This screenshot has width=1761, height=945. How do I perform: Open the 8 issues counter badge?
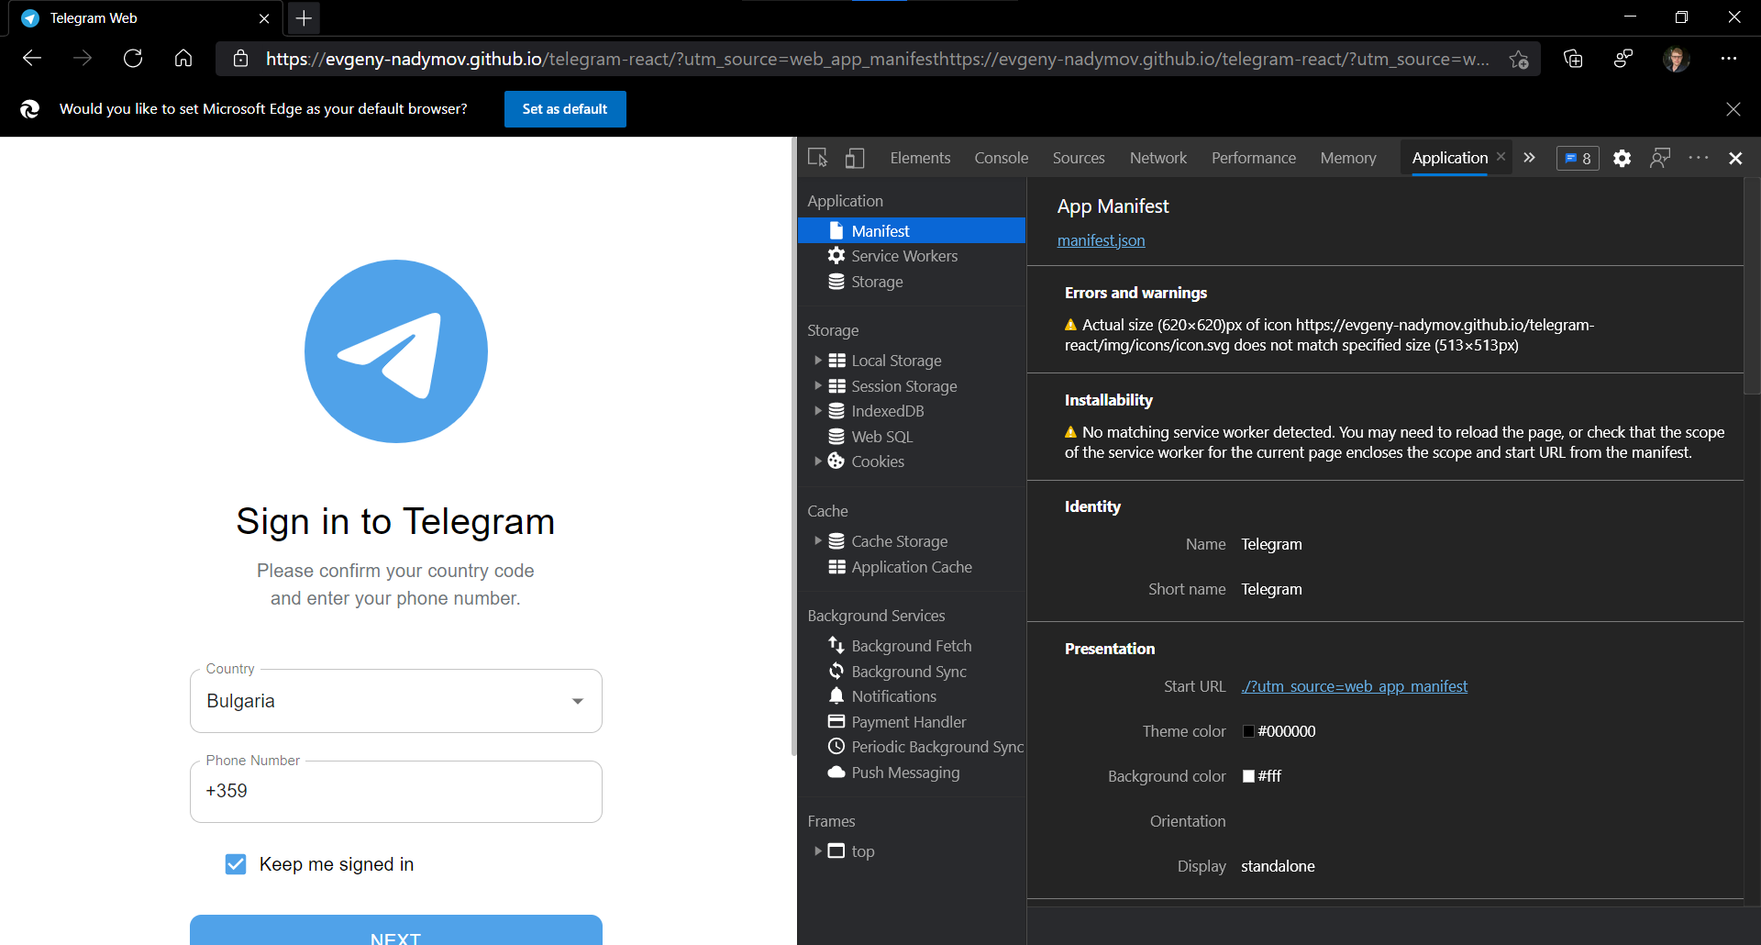pyautogui.click(x=1578, y=158)
